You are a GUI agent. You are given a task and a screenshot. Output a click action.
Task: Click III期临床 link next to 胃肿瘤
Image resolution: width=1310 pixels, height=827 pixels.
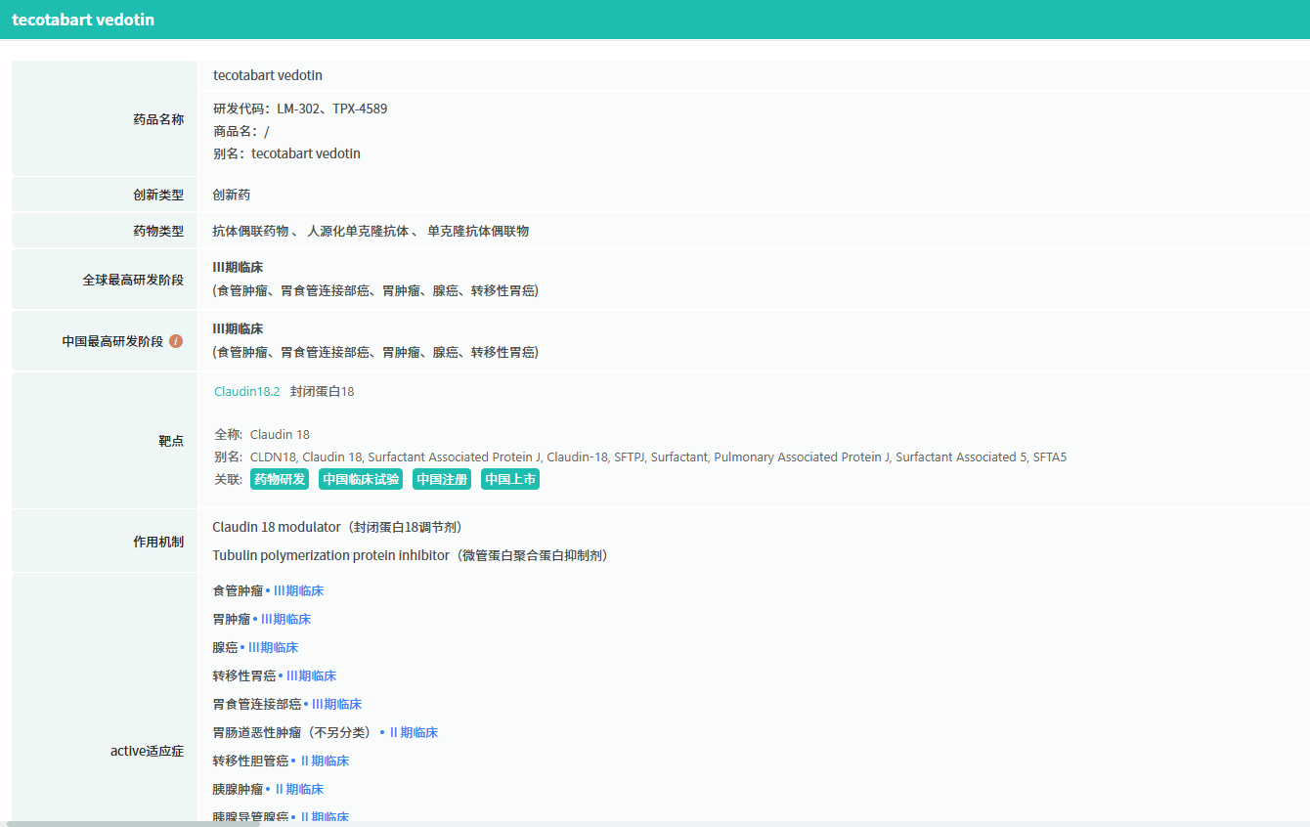pos(285,620)
